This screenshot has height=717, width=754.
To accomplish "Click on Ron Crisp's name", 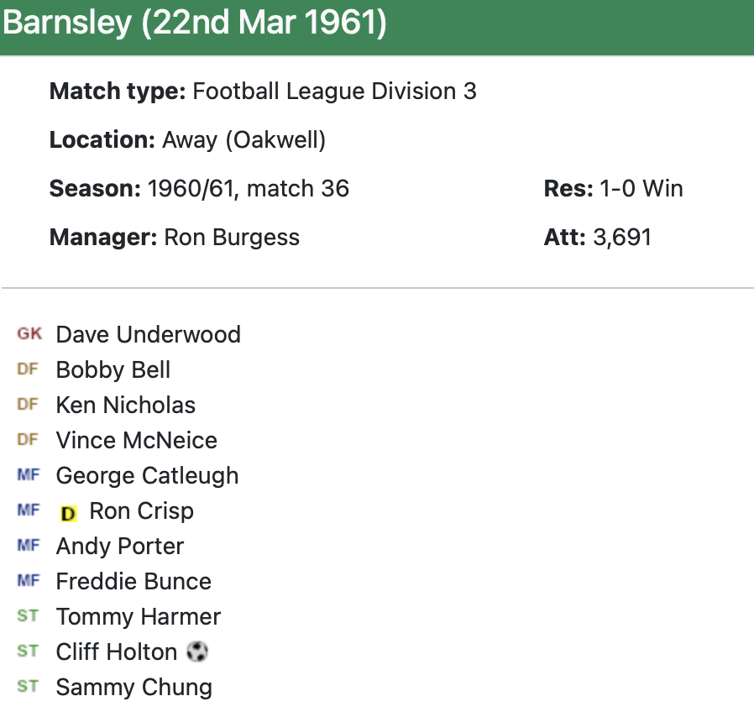I will pyautogui.click(x=141, y=510).
